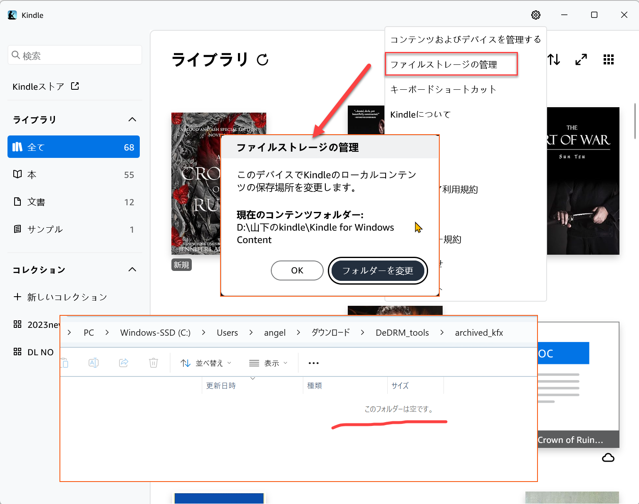The image size is (639, 504).
Task: Open Explorer more options ellipsis
Action: point(314,363)
